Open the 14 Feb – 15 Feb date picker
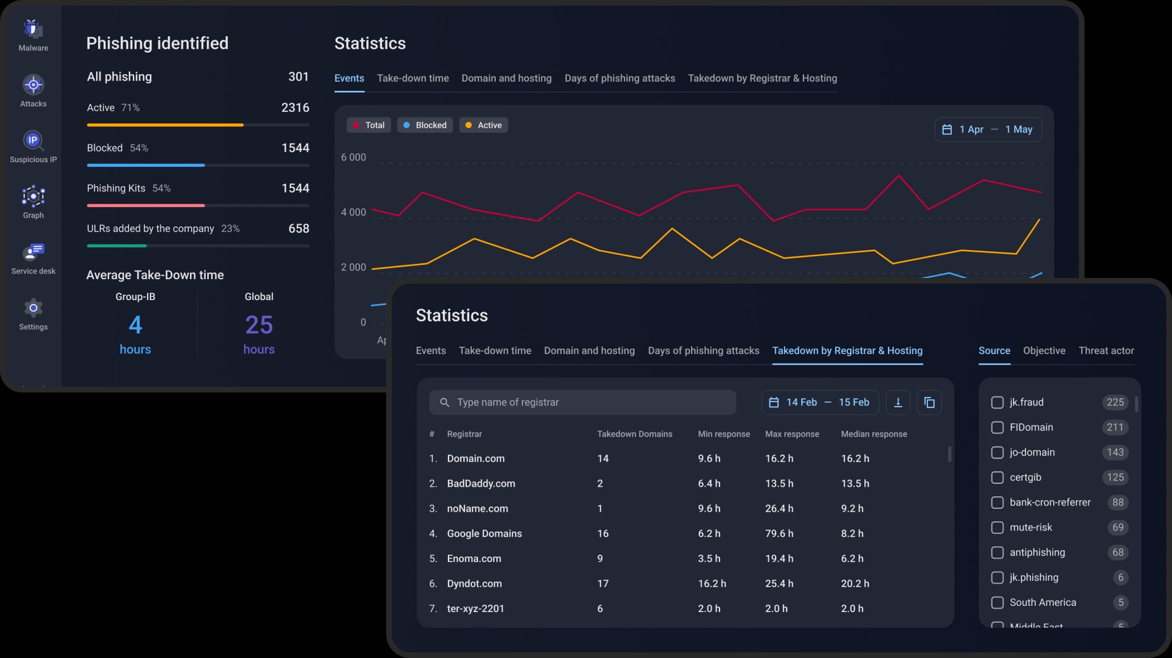Viewport: 1172px width, 658px height. click(819, 402)
